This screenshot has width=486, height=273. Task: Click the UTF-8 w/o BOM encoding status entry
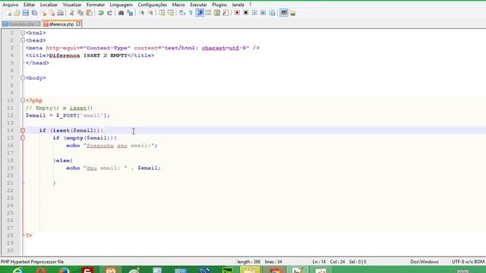468,262
